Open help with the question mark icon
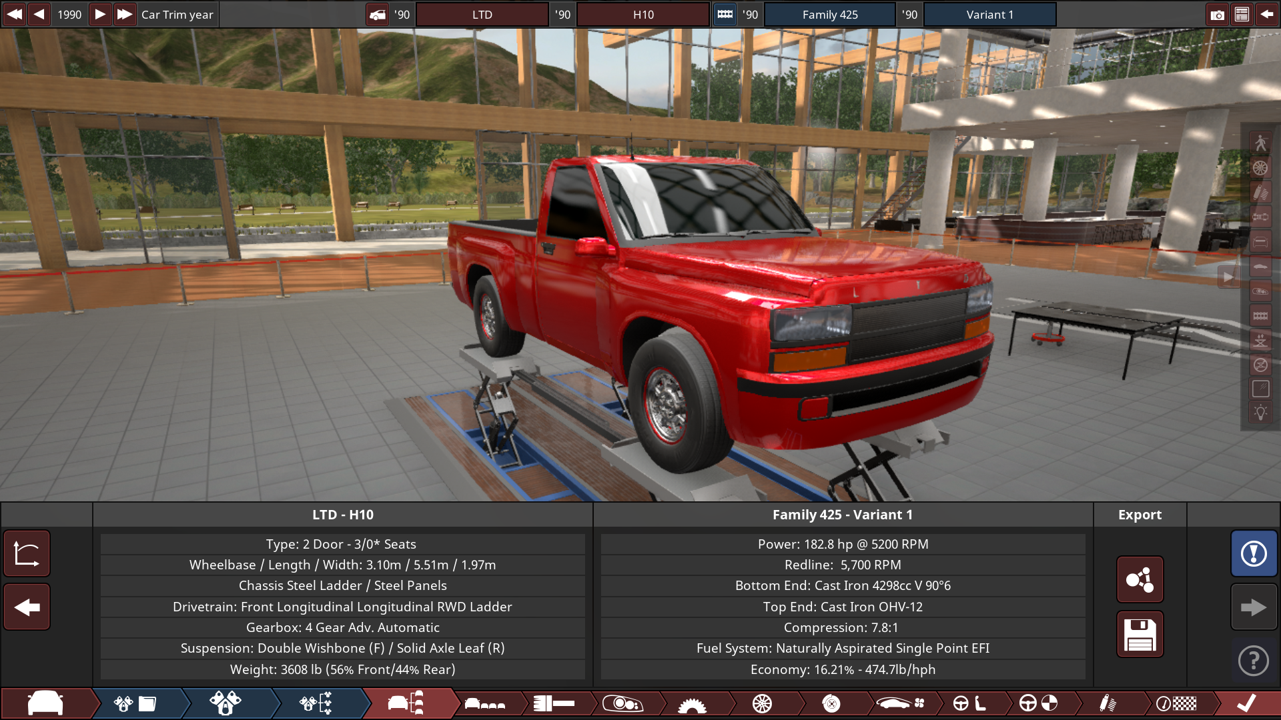 point(1254,661)
